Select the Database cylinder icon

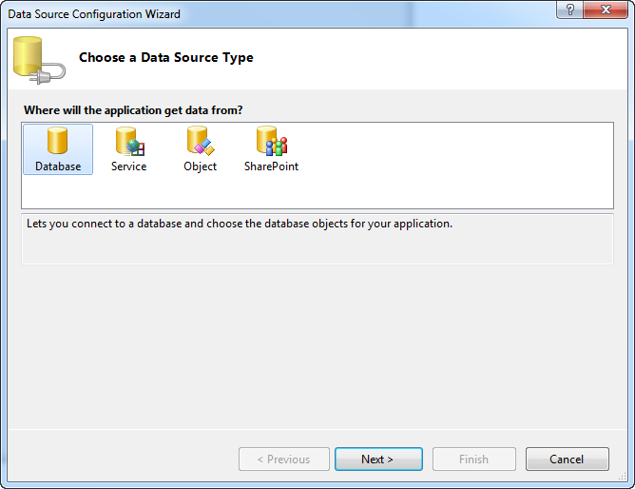click(x=57, y=141)
